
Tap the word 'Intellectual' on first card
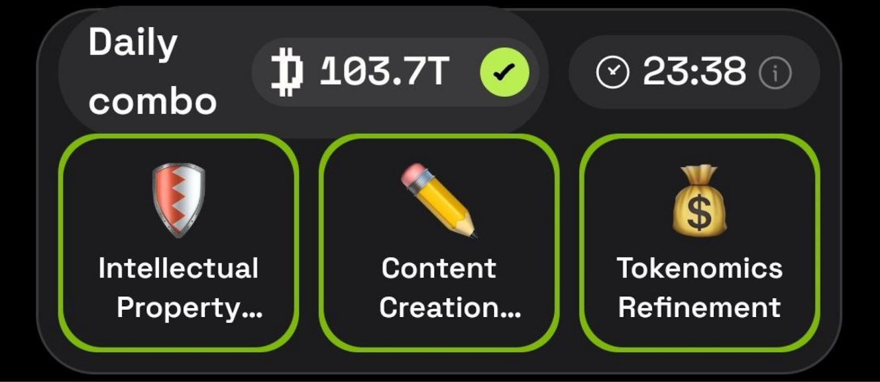pyautogui.click(x=178, y=268)
